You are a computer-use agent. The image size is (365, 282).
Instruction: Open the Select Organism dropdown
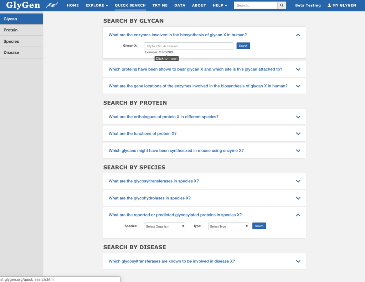tap(165, 226)
